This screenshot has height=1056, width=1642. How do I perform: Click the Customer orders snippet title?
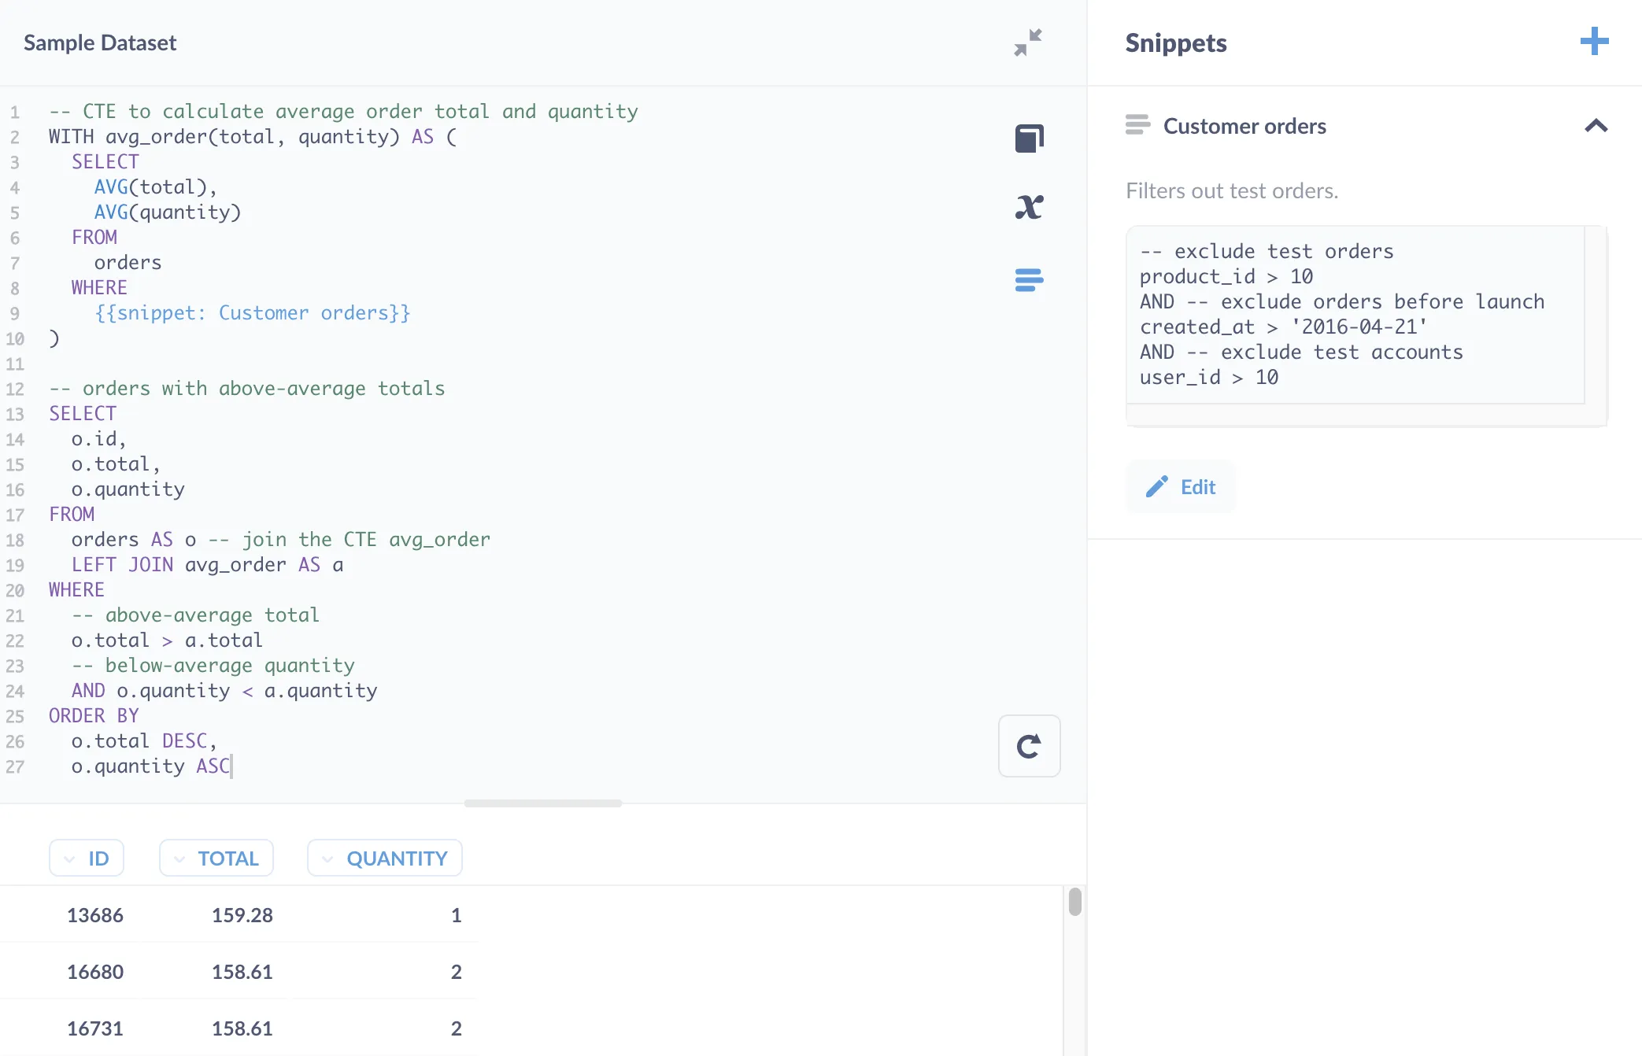point(1245,126)
